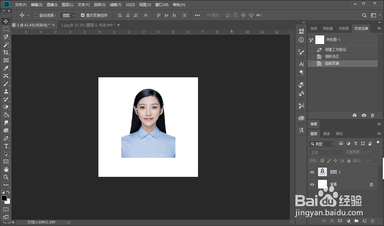Open Layers panel flyout menu
This screenshot has height=226, width=384.
tap(379, 134)
